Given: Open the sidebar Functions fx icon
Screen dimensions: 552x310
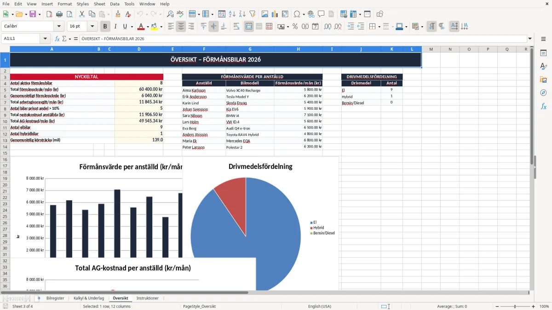Looking at the screenshot, I should 543,106.
